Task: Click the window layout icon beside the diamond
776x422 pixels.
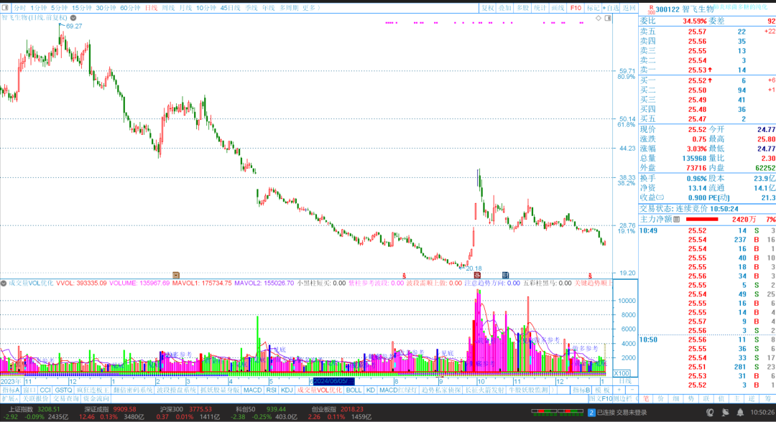Action: coord(608,18)
